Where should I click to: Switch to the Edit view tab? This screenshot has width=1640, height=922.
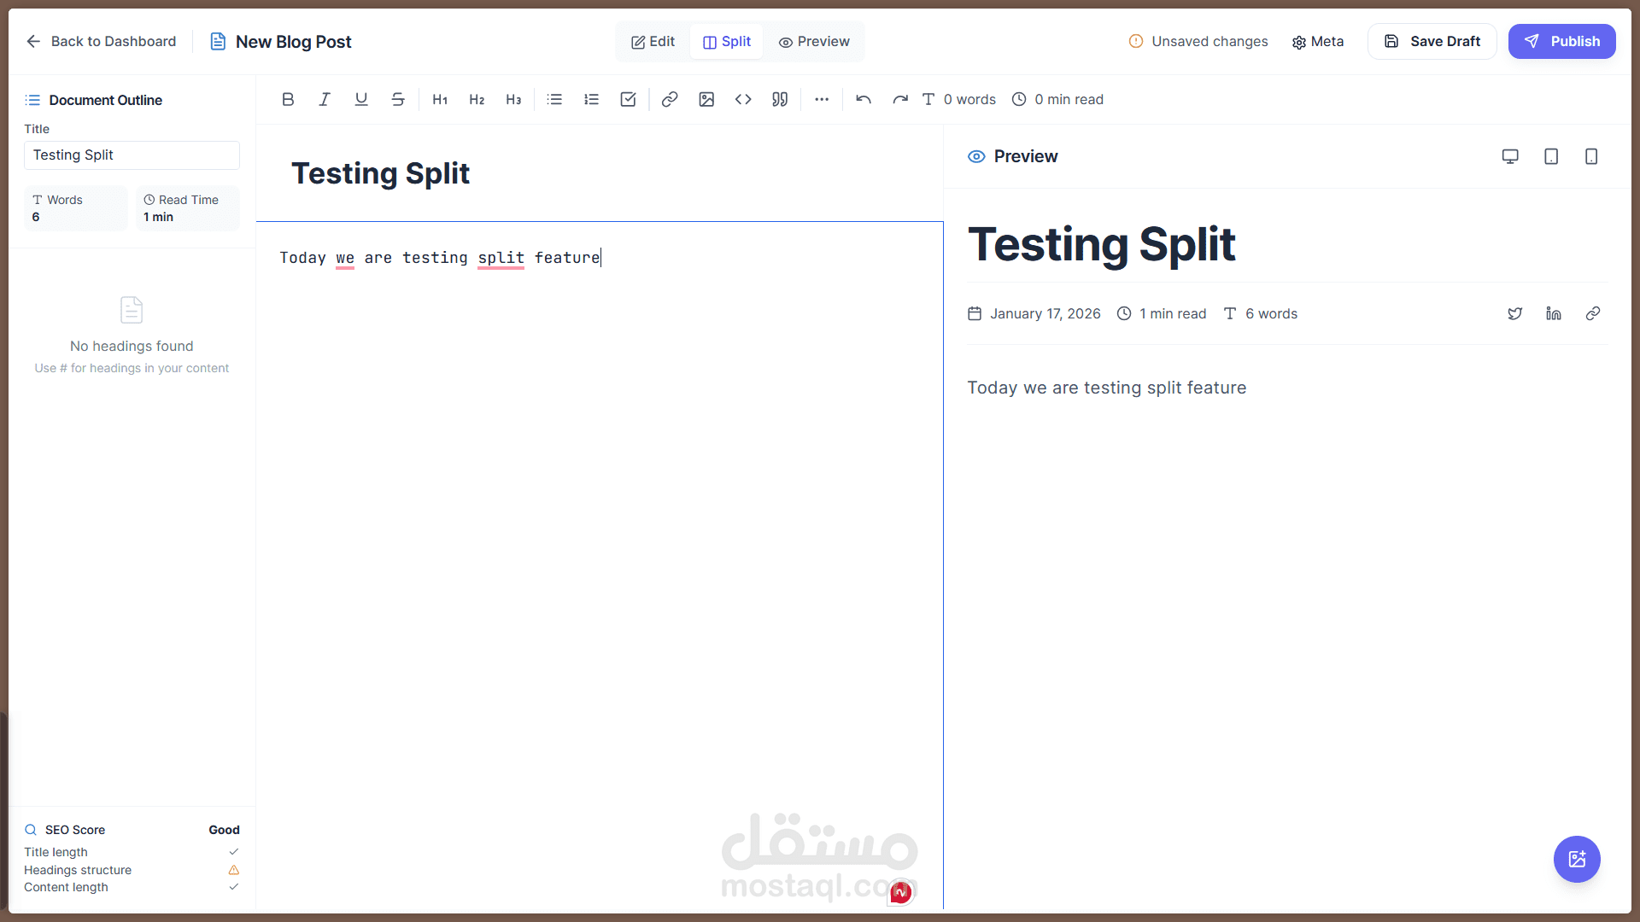pos(653,41)
